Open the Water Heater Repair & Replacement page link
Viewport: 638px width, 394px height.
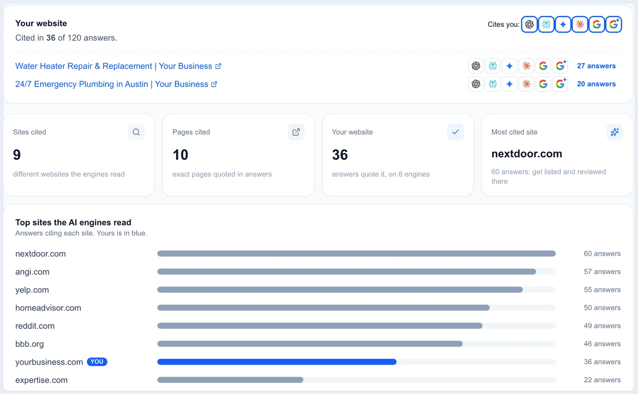[118, 66]
